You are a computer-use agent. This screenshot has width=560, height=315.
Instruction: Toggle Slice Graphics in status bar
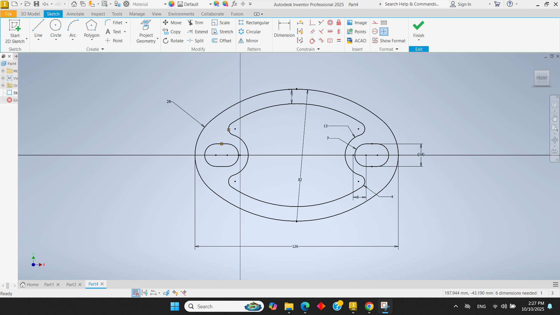[x=166, y=293]
